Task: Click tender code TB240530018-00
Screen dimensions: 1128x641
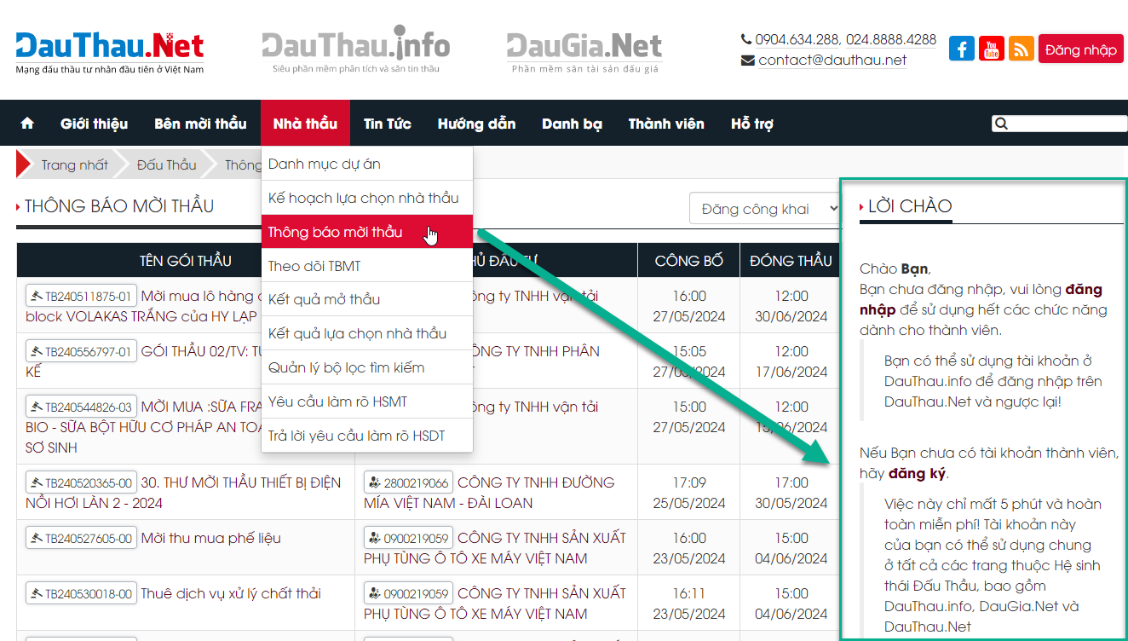Action: pos(81,594)
